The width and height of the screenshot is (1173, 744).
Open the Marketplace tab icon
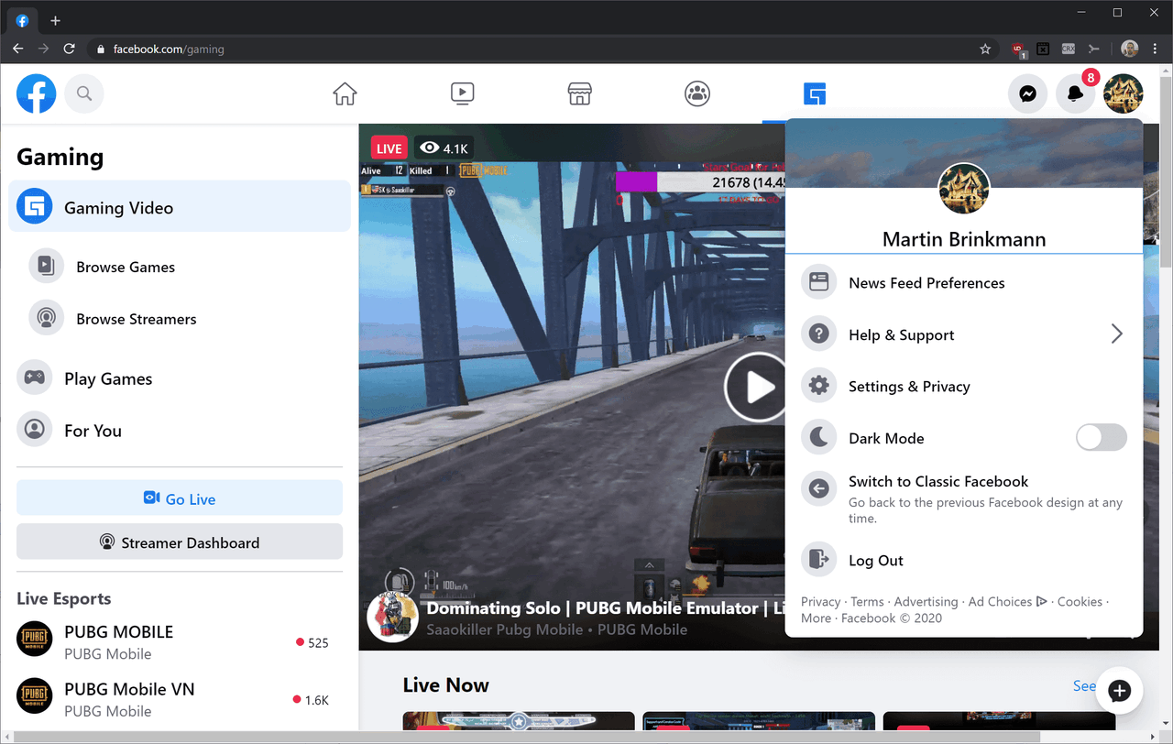(x=579, y=93)
